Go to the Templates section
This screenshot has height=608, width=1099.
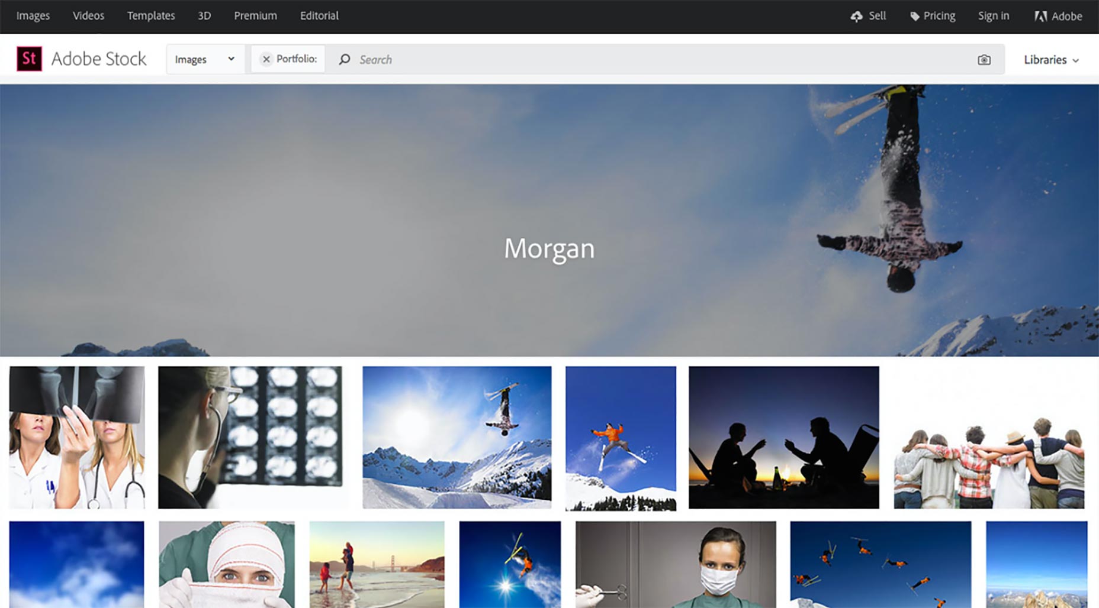(x=151, y=16)
